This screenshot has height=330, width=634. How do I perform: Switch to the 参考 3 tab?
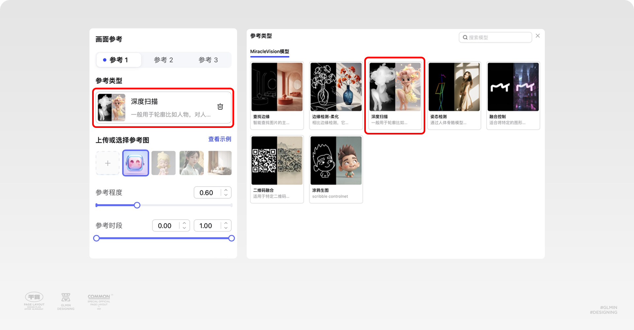tap(208, 60)
